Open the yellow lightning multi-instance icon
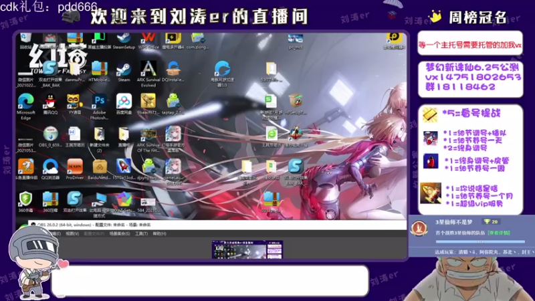Image resolution: width=535 pixels, height=301 pixels. [173, 41]
